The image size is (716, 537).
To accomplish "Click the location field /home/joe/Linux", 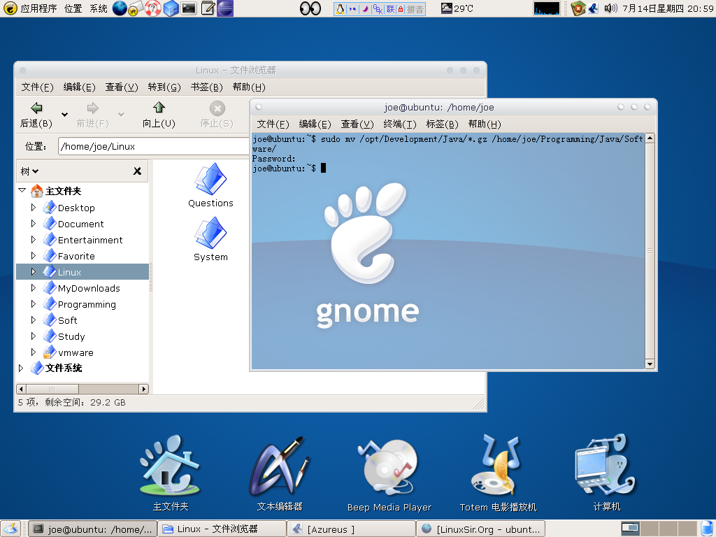I will [x=154, y=146].
